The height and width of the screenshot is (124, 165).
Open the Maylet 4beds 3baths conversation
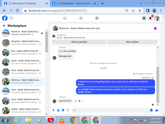pyautogui.click(x=22, y=111)
